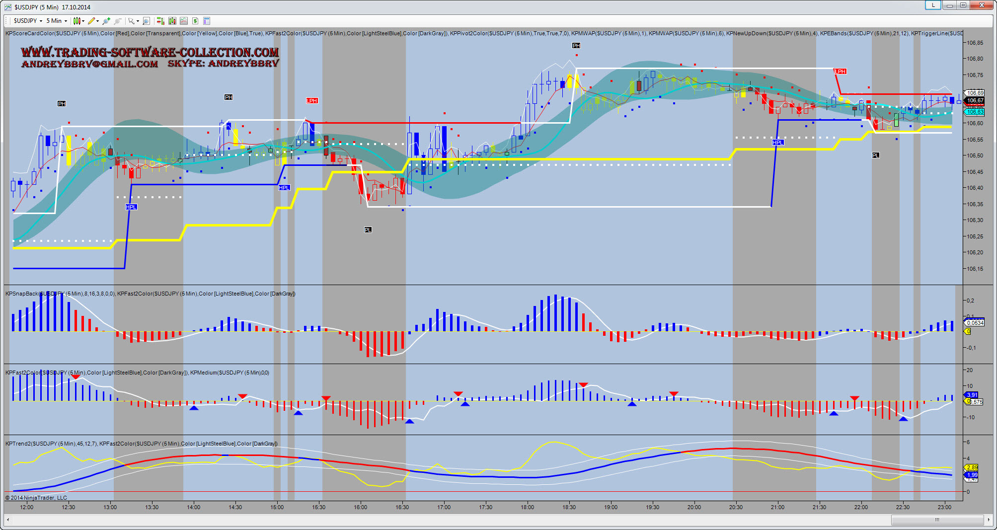The image size is (997, 530).
Task: Click the red LPH label near 21:30
Action: (x=840, y=72)
